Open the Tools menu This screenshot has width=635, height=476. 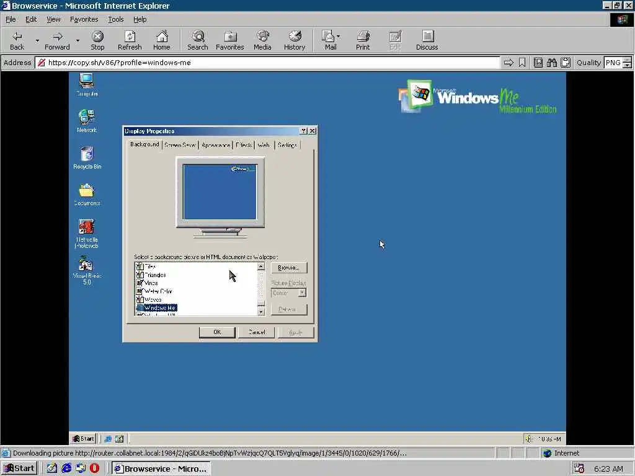point(115,19)
